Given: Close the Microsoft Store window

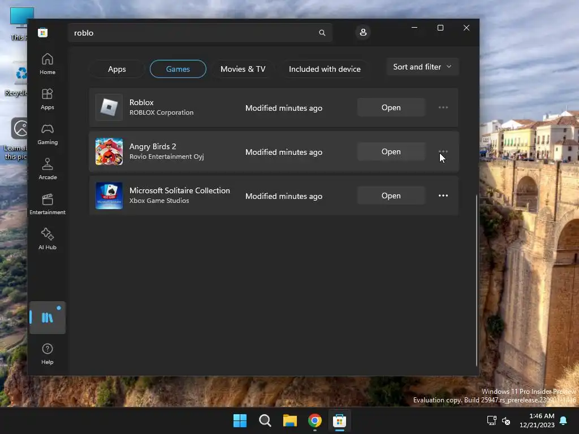Looking at the screenshot, I should (466, 28).
